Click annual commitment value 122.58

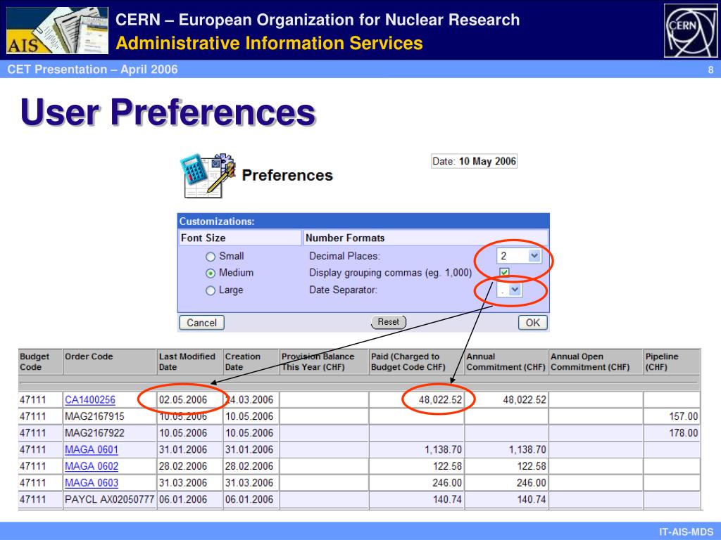(532, 466)
